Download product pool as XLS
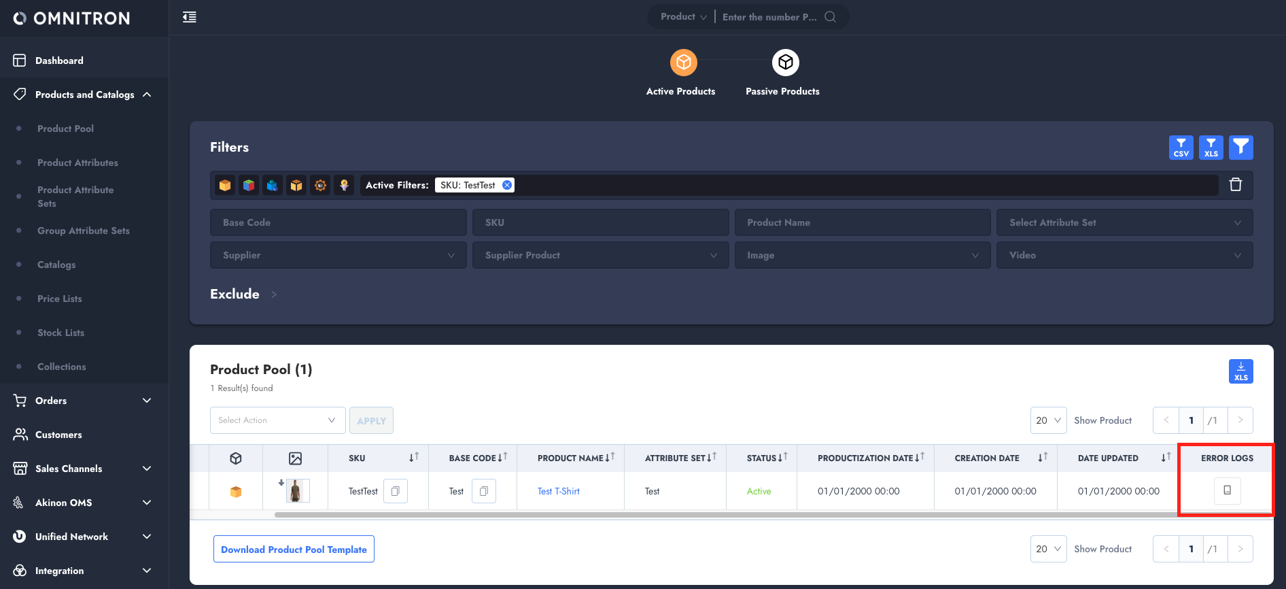The image size is (1286, 589). tap(1240, 371)
